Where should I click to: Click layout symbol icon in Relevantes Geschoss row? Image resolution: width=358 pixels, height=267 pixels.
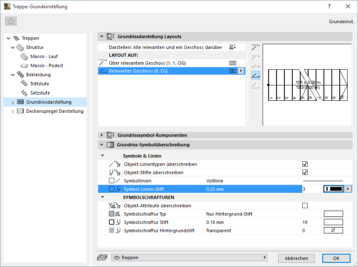pos(233,71)
